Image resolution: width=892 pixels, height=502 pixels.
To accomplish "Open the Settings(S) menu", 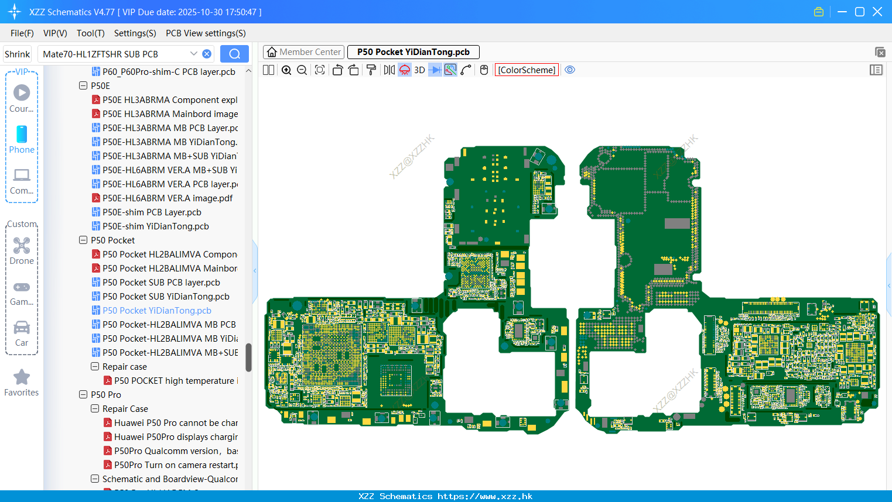I will coord(135,33).
